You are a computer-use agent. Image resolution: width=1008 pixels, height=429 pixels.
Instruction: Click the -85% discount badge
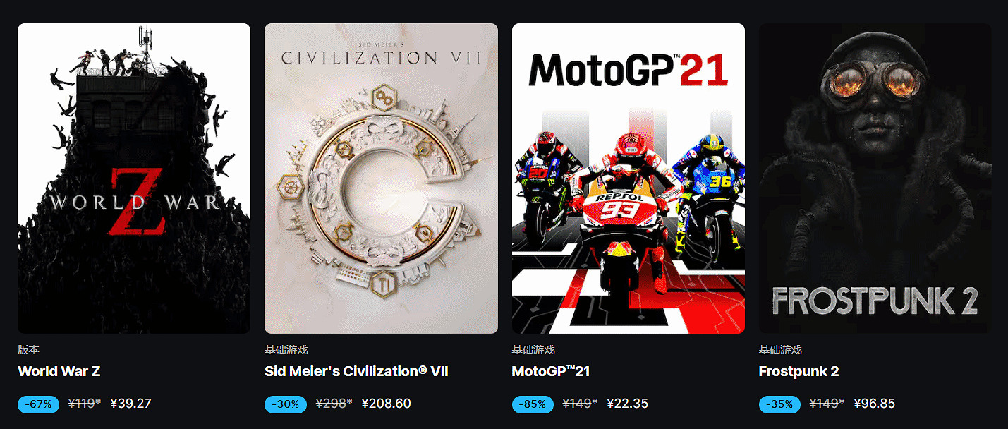tap(533, 404)
